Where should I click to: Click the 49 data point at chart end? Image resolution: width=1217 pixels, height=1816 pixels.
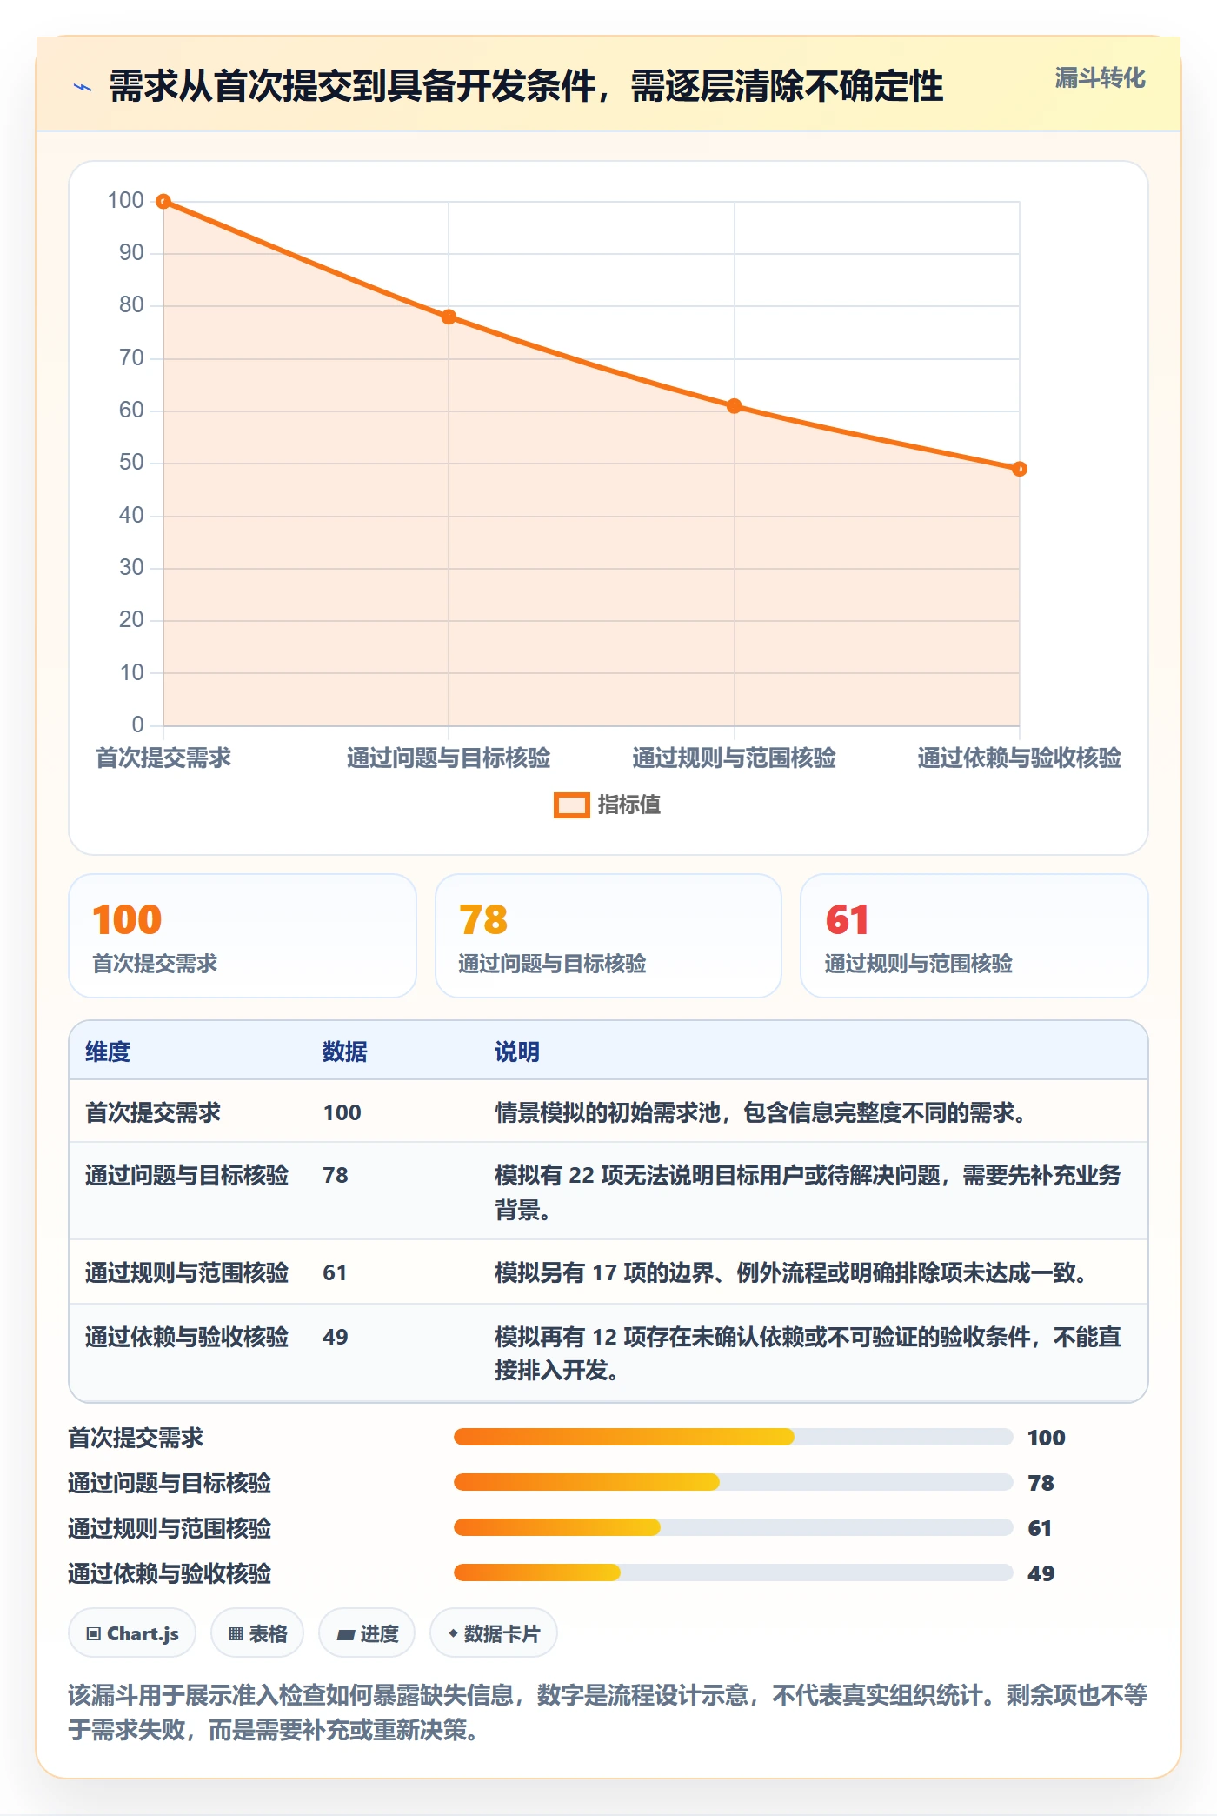pyautogui.click(x=1020, y=469)
